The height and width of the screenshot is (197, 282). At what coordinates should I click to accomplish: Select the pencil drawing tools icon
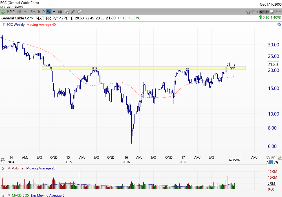73,12
